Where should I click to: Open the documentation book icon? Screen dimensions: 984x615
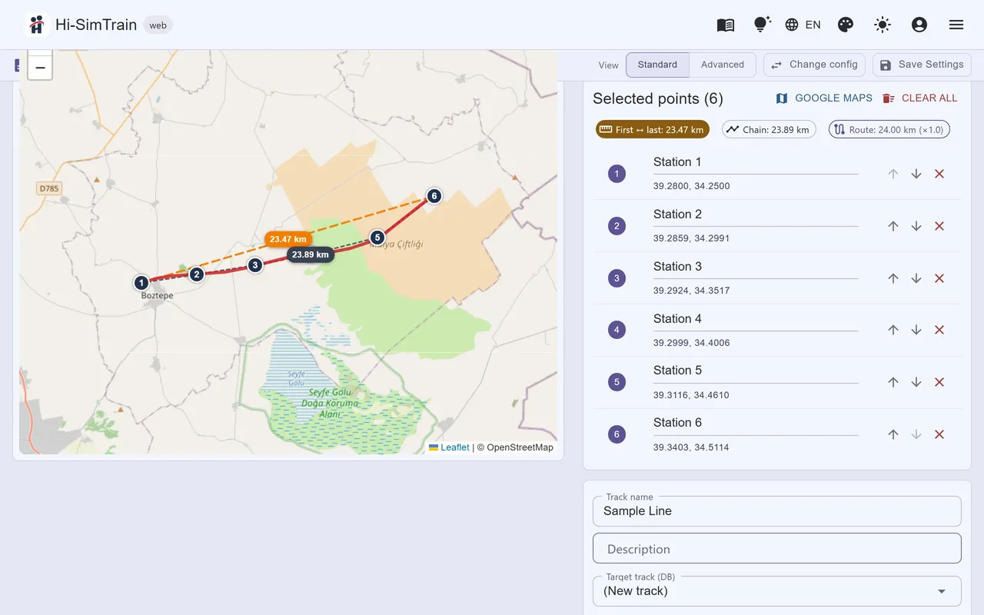[726, 25]
